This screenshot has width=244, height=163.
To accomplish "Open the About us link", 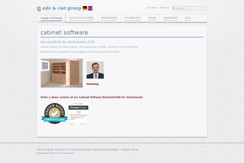I will pyautogui.click(x=165, y=8).
